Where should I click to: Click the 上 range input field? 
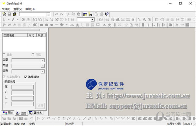(x=23, y=98)
